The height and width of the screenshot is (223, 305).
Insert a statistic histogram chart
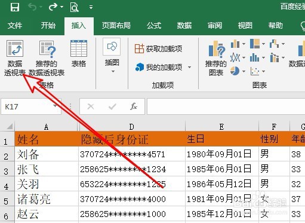(255, 58)
